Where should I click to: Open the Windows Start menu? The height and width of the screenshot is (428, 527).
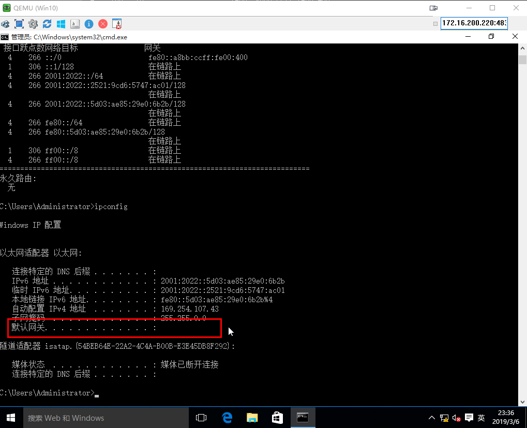tap(10, 418)
